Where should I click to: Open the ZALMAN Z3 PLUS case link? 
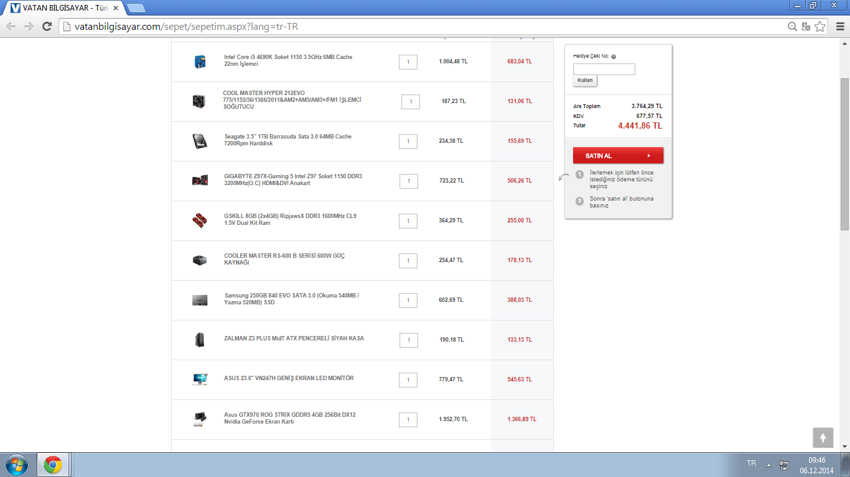[x=294, y=338]
